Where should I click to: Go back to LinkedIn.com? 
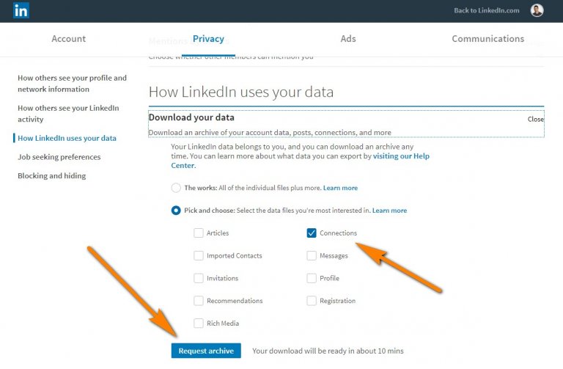[x=486, y=10]
